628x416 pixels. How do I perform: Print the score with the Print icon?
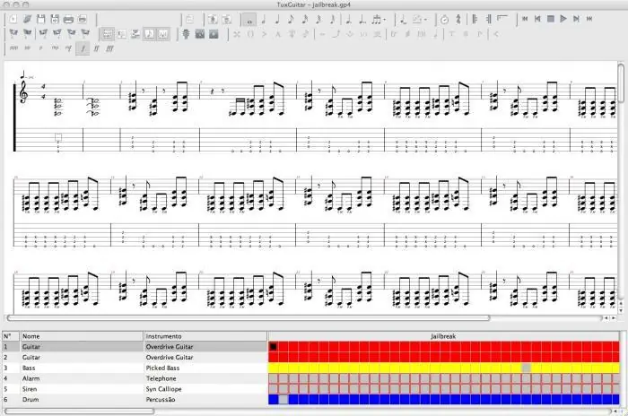68,19
